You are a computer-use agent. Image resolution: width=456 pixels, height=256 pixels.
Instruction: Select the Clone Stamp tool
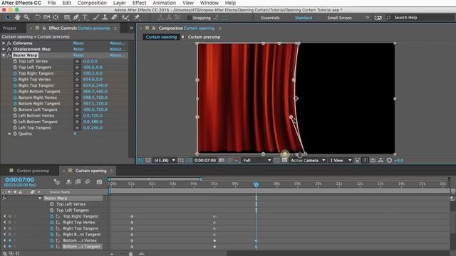[105, 17]
